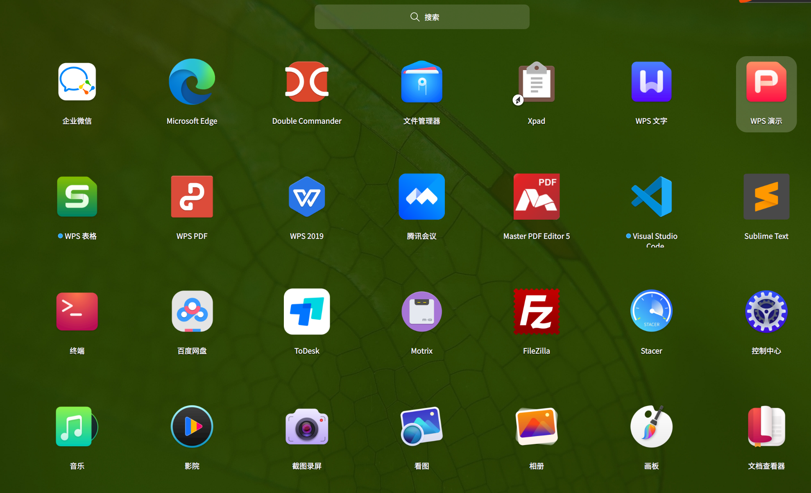Launch WPS 表格 spreadsheet app
811x493 pixels.
[x=77, y=197]
